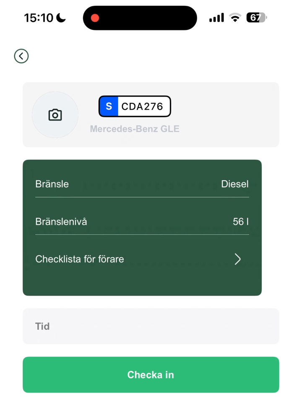Tap the blue S country badge

click(x=109, y=106)
